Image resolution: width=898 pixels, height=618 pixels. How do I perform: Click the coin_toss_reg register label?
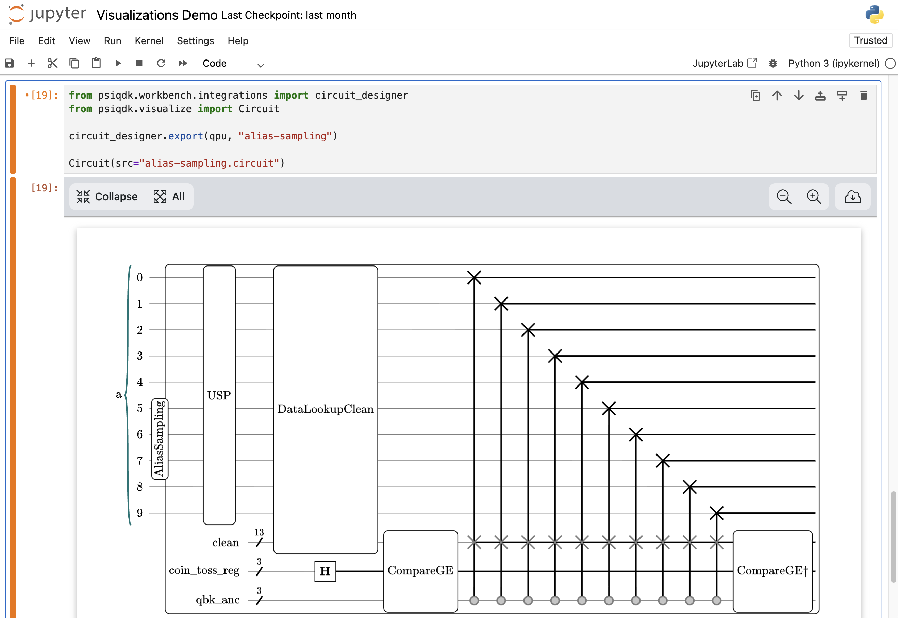[x=204, y=570]
